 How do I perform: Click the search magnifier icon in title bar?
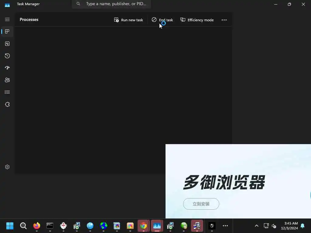click(x=78, y=4)
